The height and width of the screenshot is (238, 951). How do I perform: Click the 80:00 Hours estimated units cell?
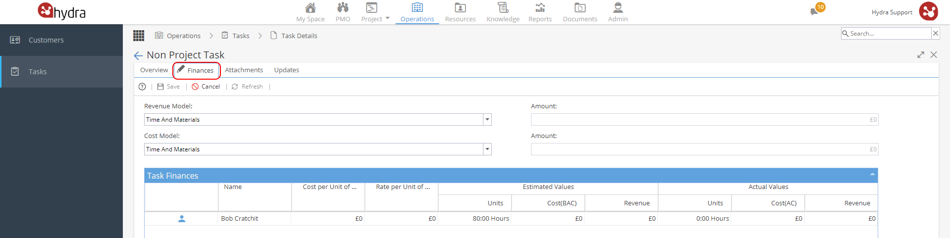[x=475, y=219]
